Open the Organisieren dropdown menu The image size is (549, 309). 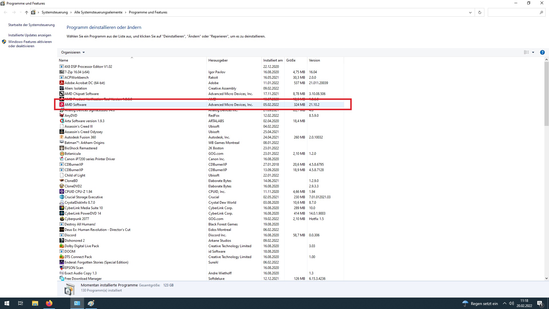pyautogui.click(x=73, y=52)
